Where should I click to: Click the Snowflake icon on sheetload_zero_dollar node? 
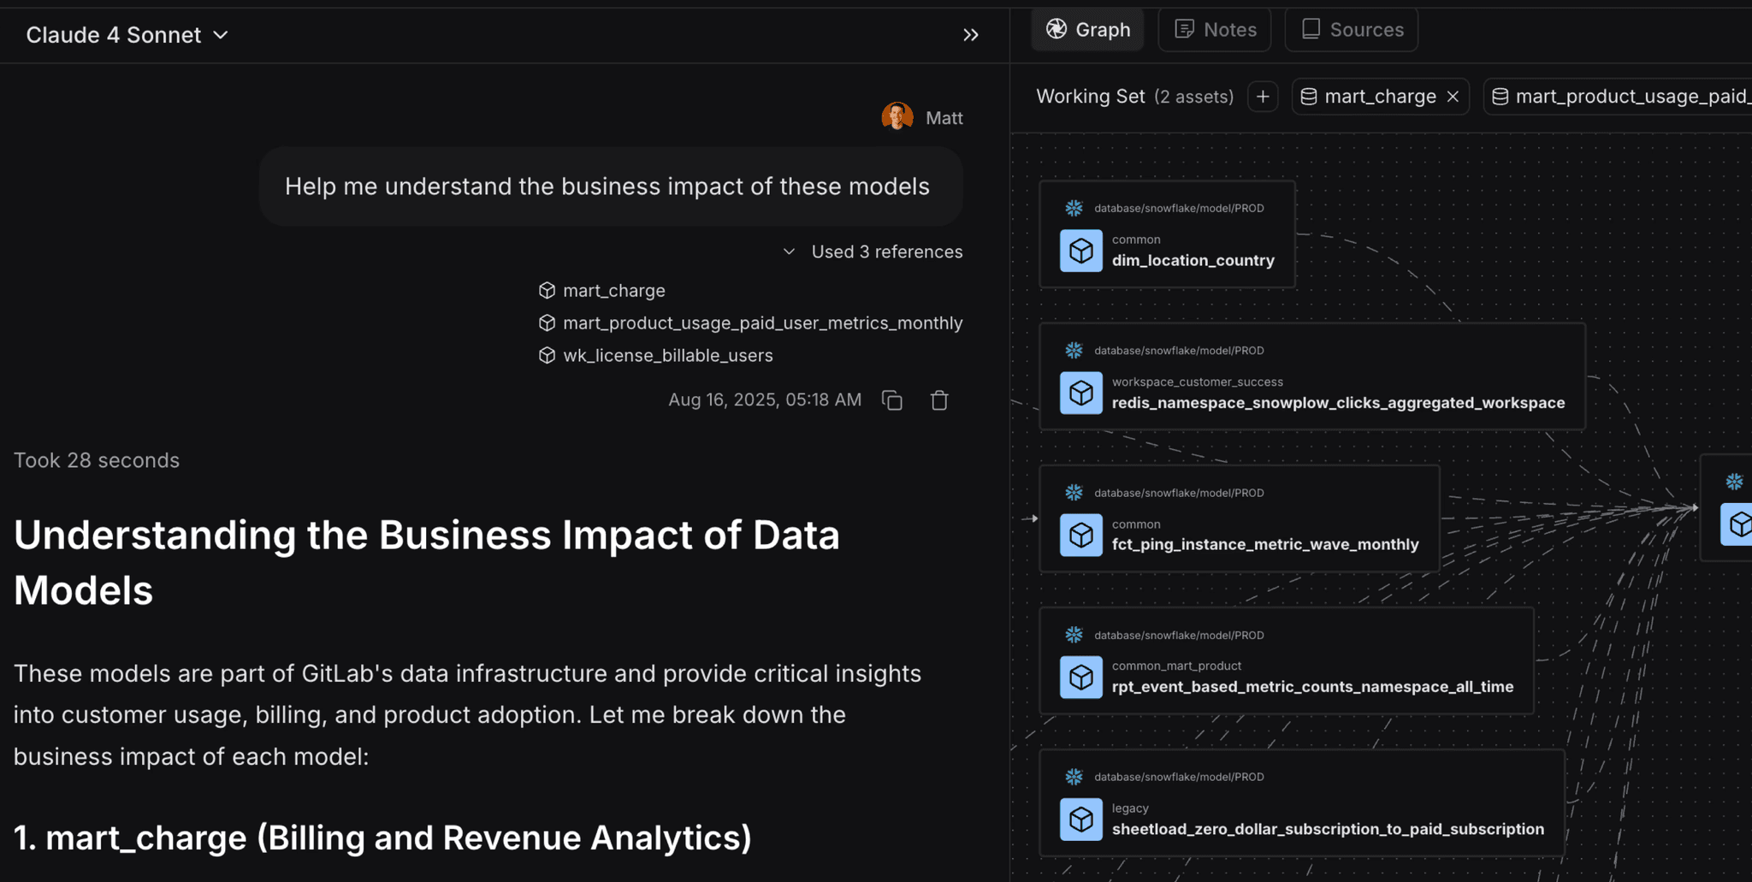[1074, 776]
